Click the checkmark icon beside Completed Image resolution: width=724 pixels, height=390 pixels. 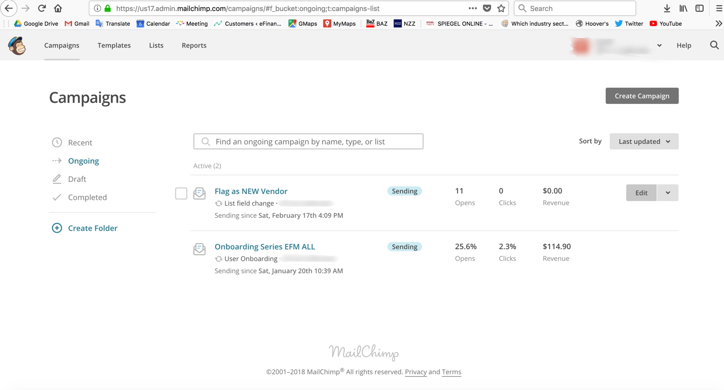(x=57, y=197)
